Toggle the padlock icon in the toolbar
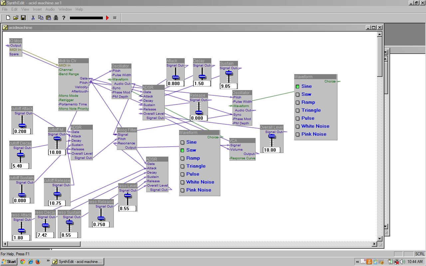426x266 pixels. pyautogui.click(x=56, y=18)
